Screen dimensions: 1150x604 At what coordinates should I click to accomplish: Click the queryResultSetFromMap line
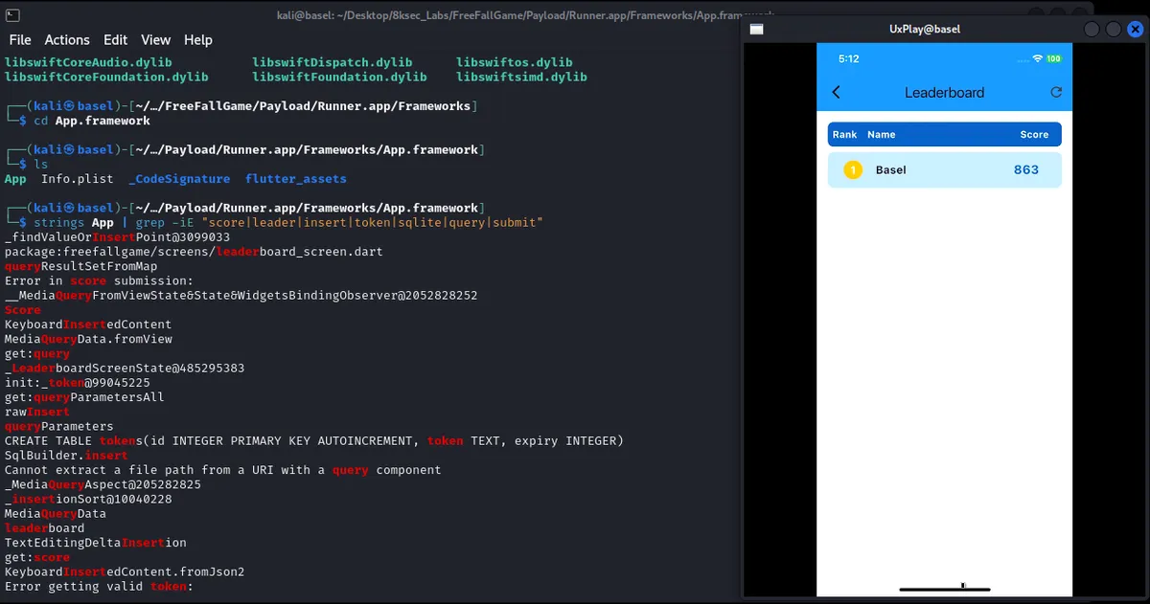click(x=81, y=266)
